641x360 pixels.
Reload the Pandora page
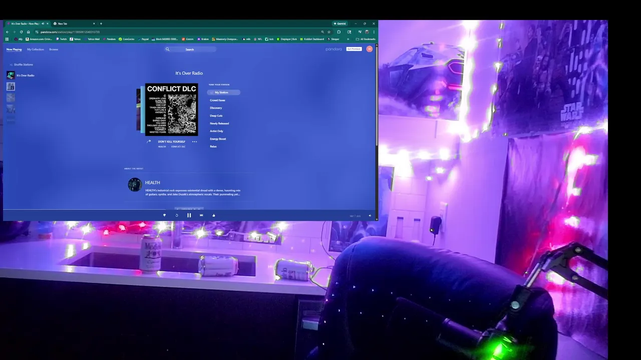coord(21,32)
